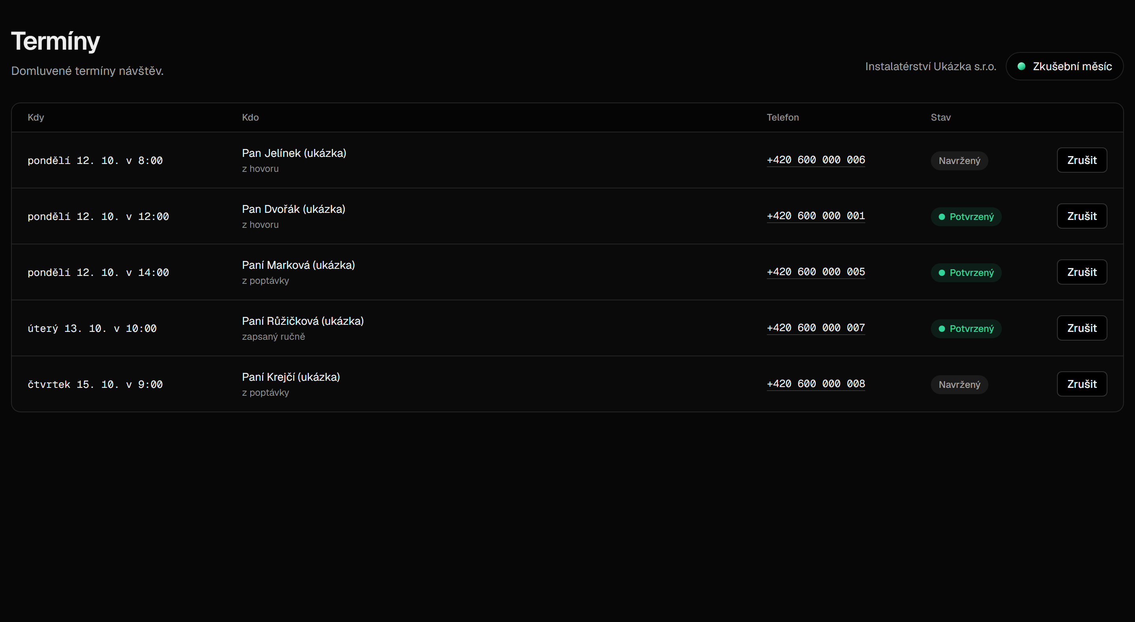1135x622 pixels.
Task: Click the Zkušební měsíc status pill
Action: click(1064, 66)
